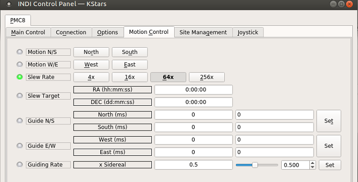
Task: Decrease guiding rate with spinbox down arrow
Action: click(313, 167)
